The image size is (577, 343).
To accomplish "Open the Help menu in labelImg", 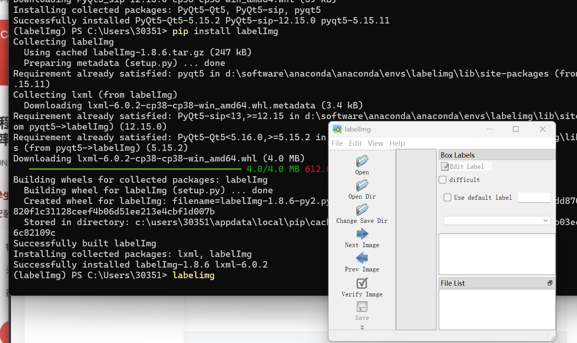I will [397, 143].
